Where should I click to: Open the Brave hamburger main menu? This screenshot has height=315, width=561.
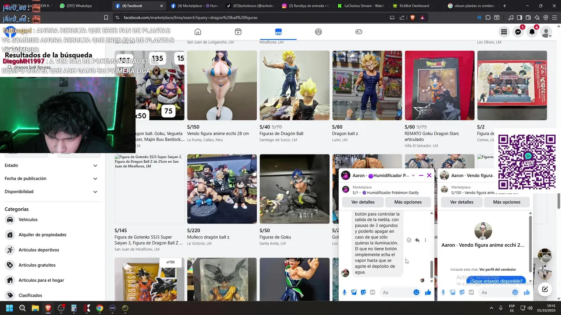click(x=554, y=17)
